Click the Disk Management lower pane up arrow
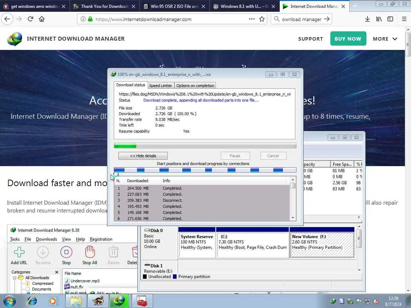Image resolution: width=411 pixels, height=308 pixels. click(x=359, y=227)
